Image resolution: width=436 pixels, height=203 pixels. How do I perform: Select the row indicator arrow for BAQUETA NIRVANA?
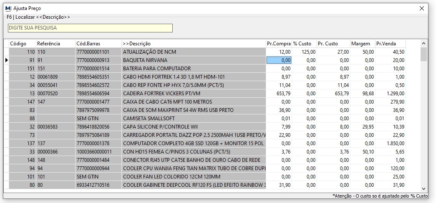(x=6, y=60)
